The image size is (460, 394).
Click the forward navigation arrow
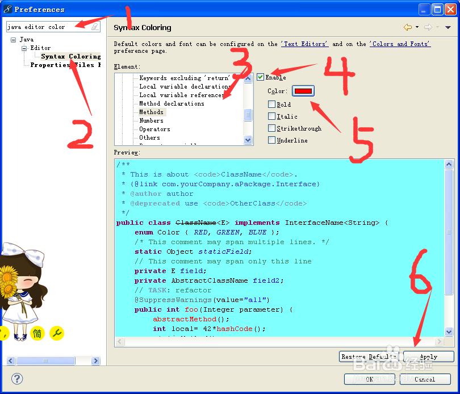(428, 27)
